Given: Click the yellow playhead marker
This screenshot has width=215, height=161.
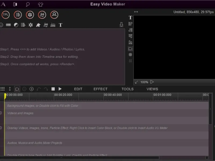Looking at the screenshot, I should [5, 96].
